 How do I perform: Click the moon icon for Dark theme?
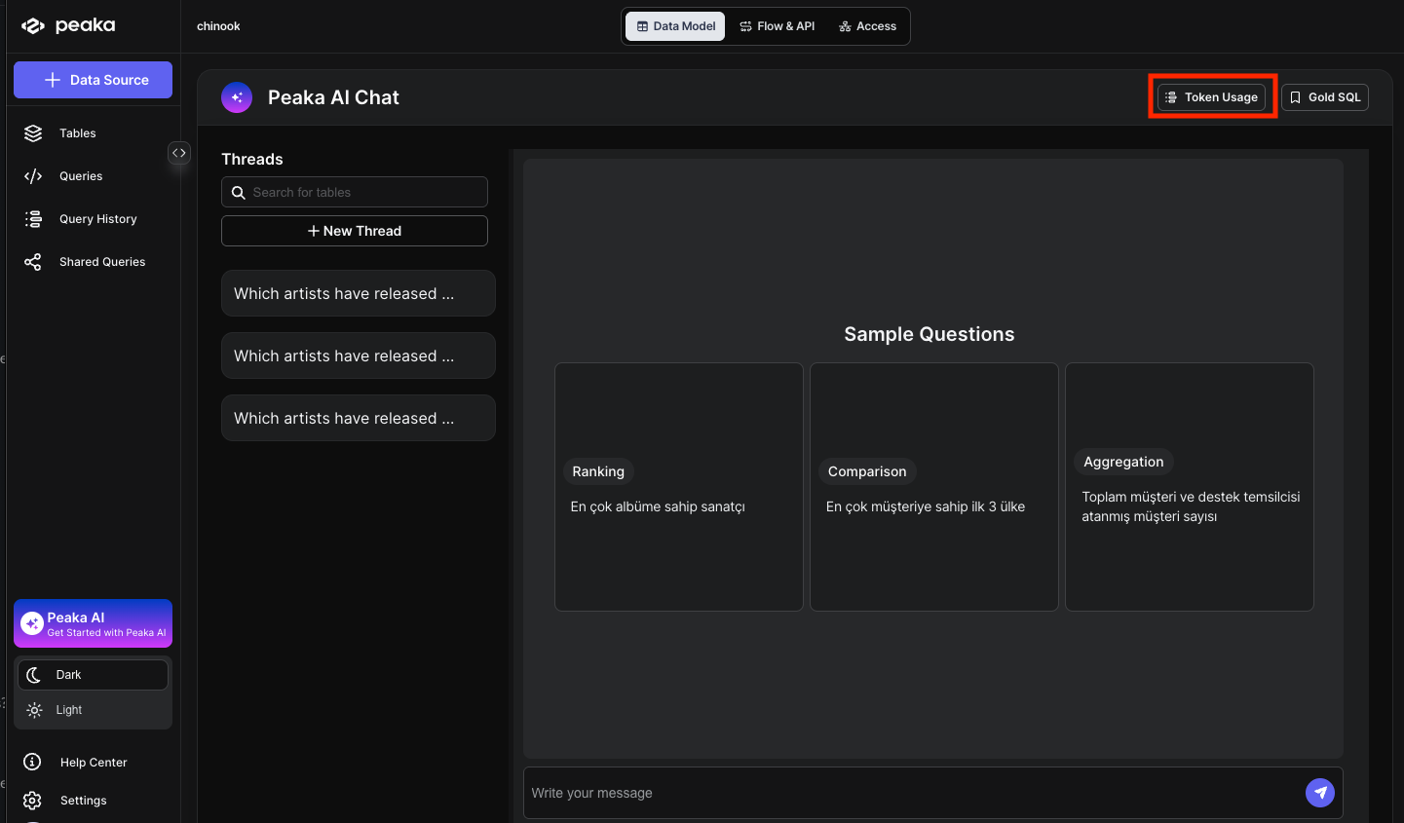[34, 675]
